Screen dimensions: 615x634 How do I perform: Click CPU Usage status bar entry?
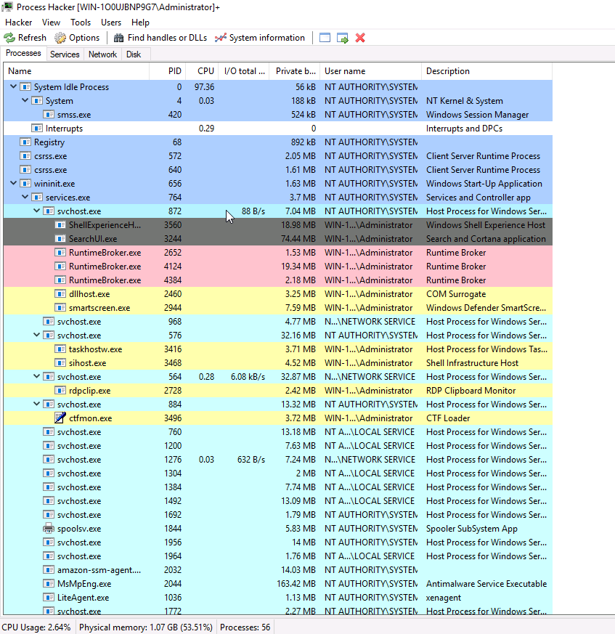pos(36,627)
